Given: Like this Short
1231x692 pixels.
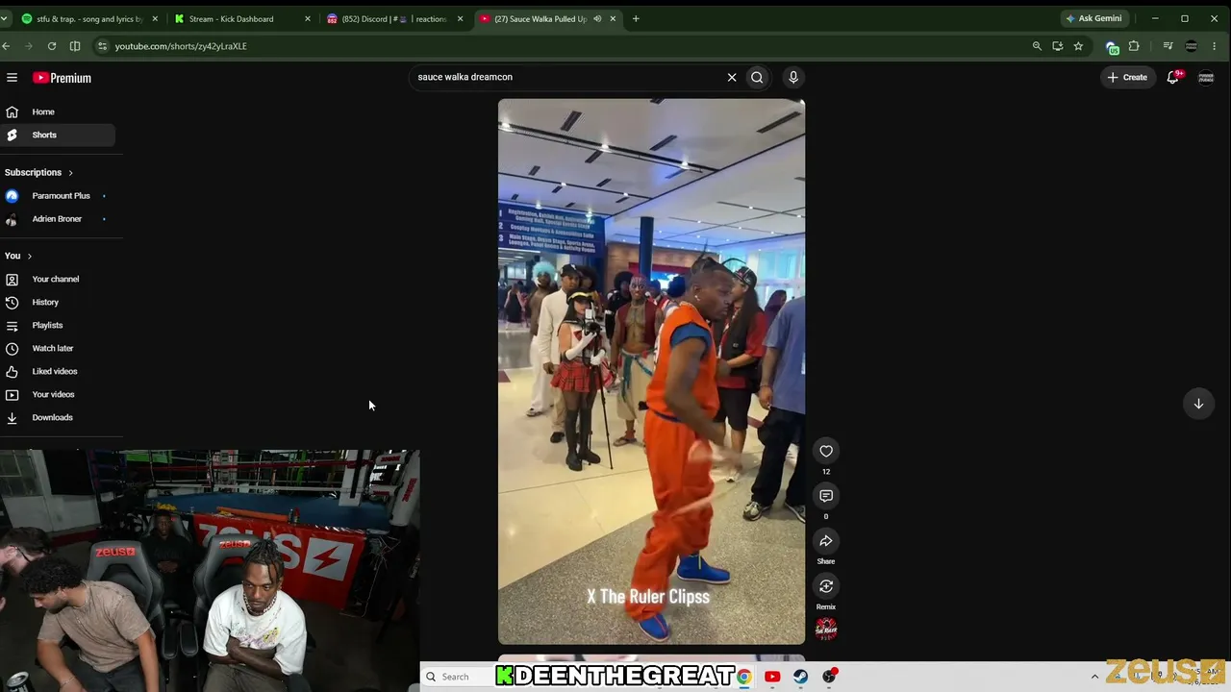Looking at the screenshot, I should click(826, 451).
